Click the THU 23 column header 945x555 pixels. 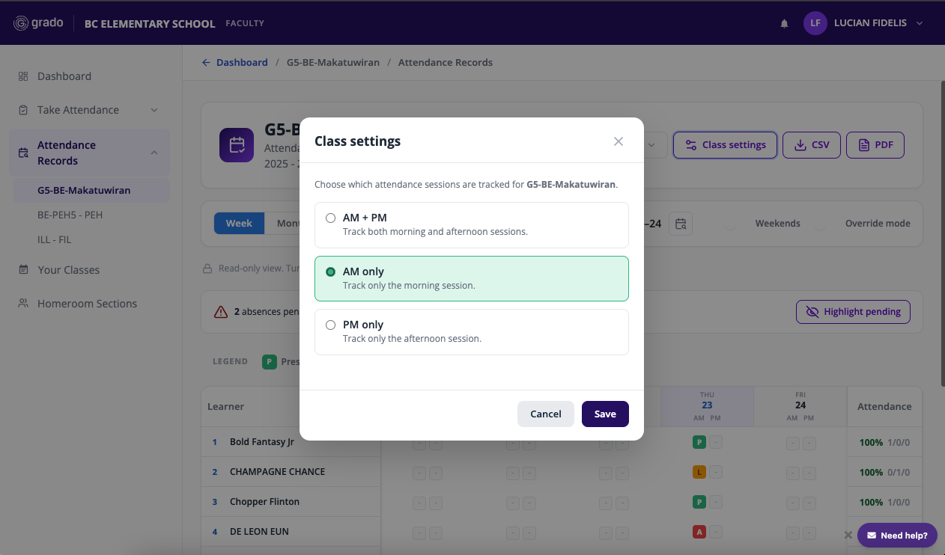[707, 406]
